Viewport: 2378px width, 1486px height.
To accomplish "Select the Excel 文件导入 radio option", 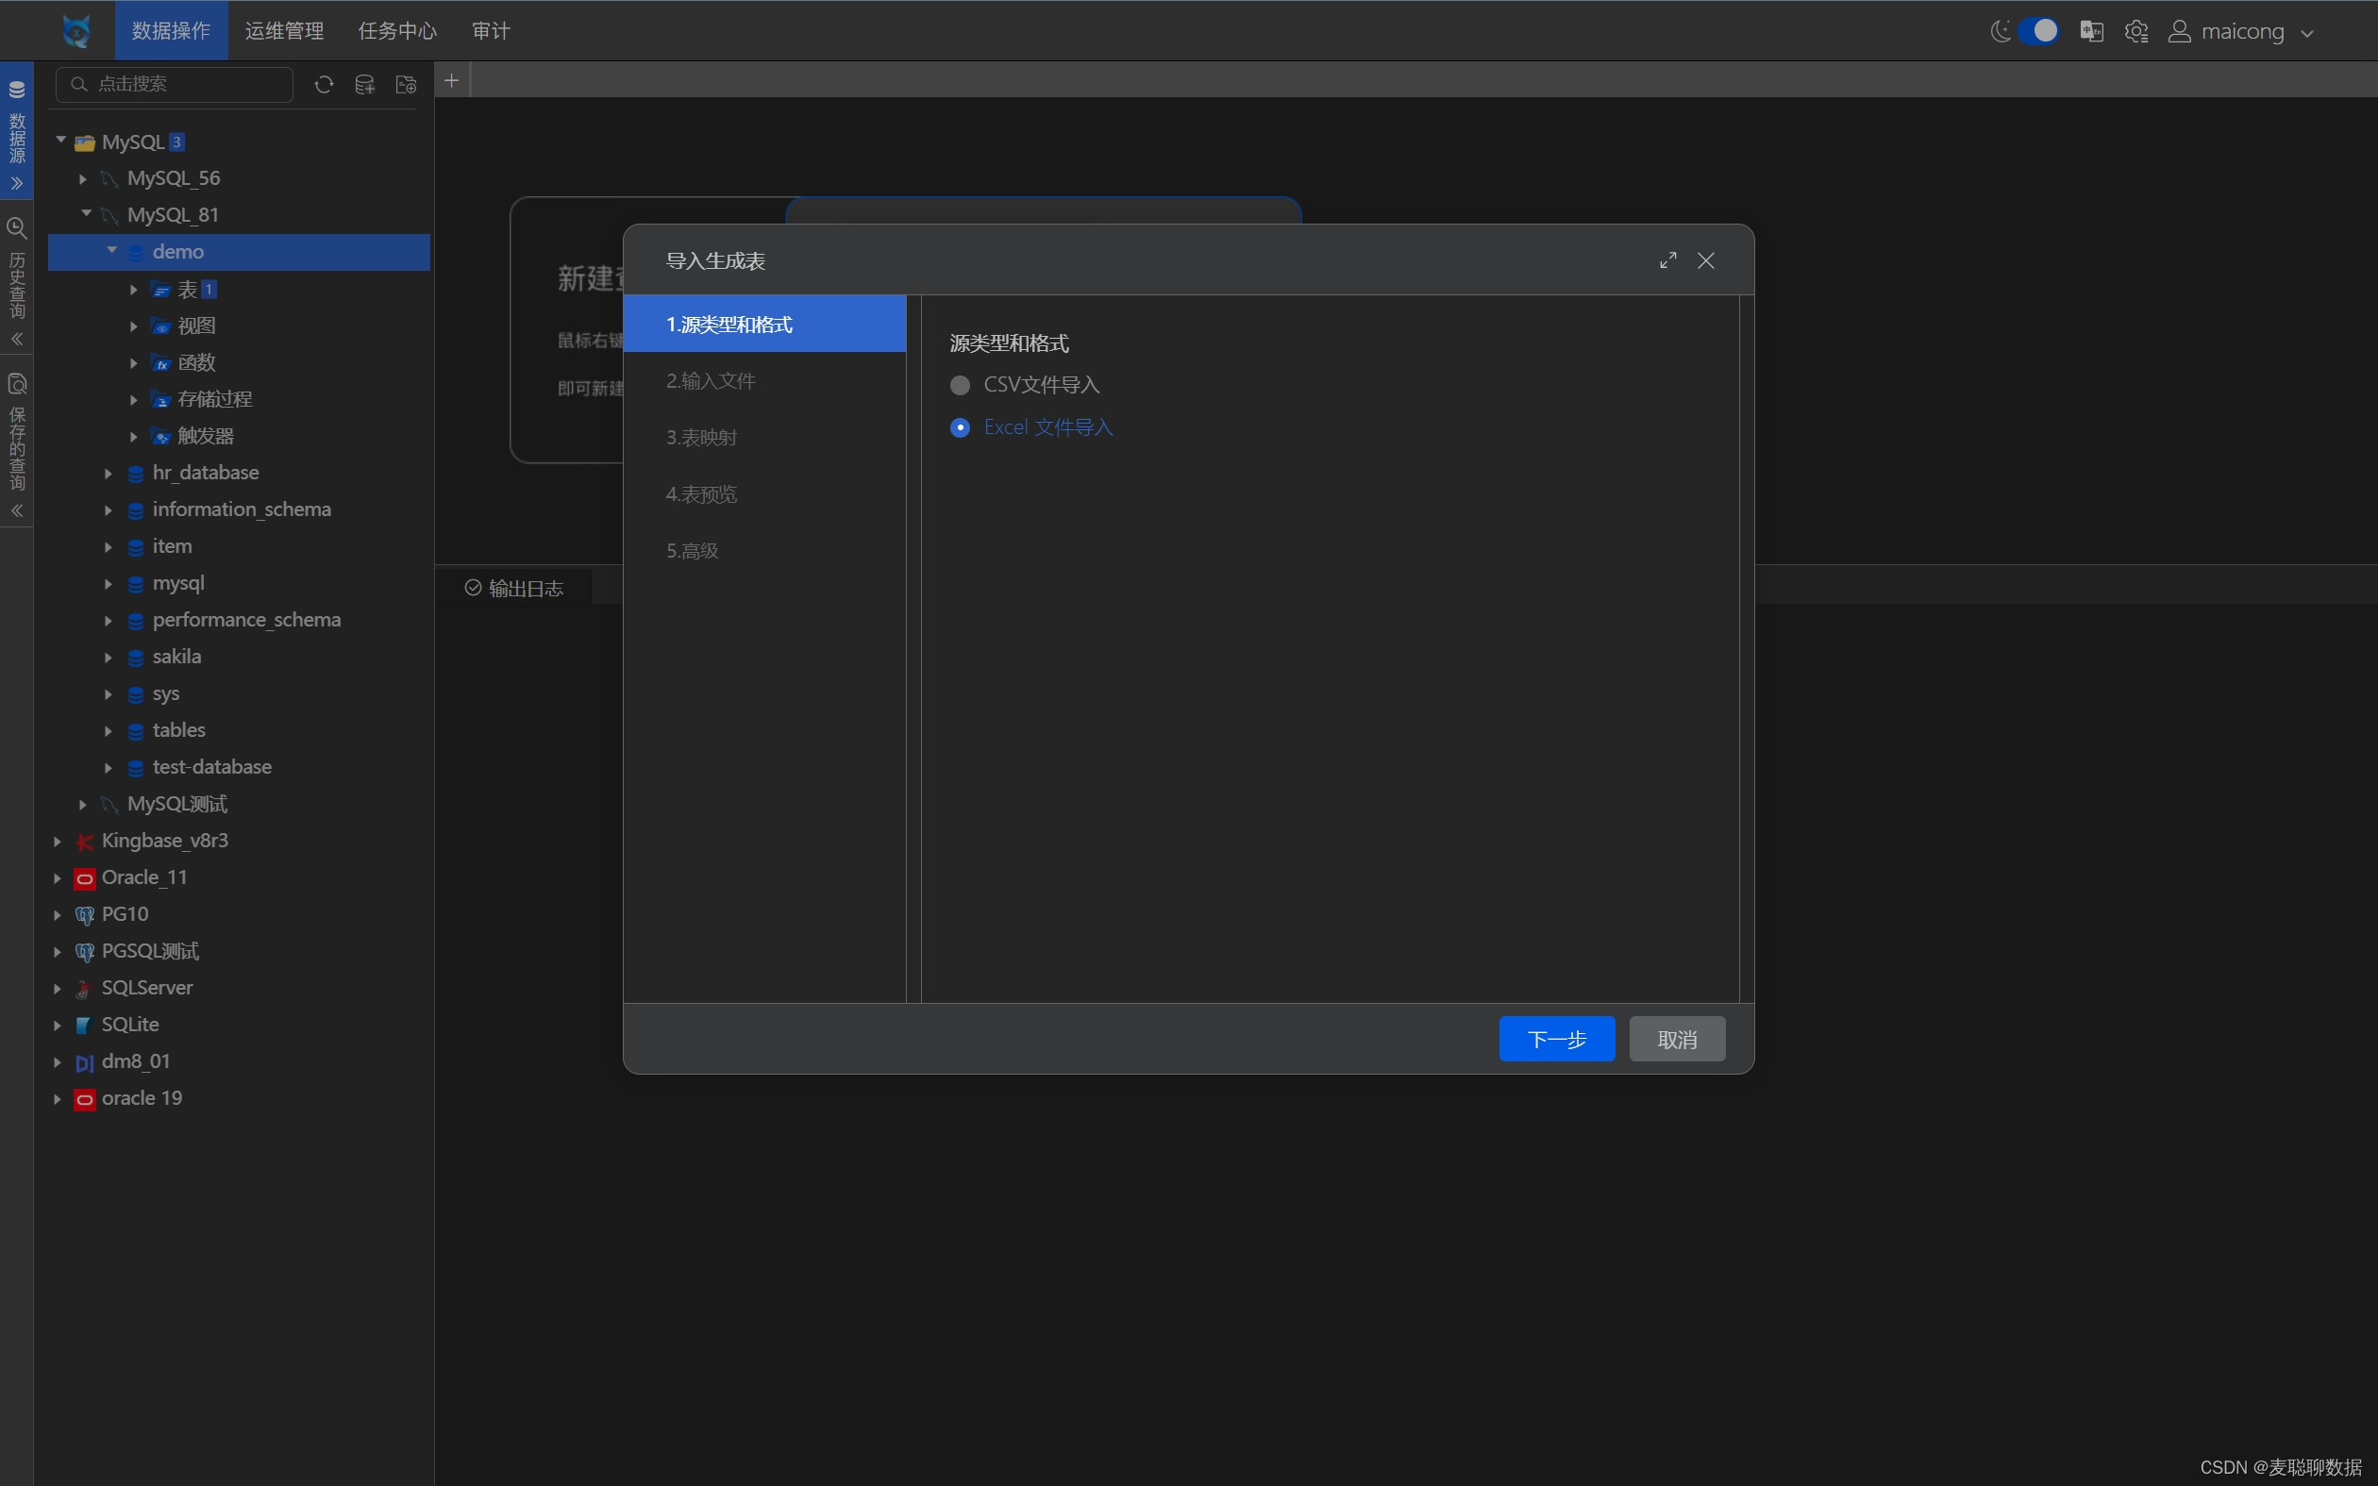I will (960, 427).
